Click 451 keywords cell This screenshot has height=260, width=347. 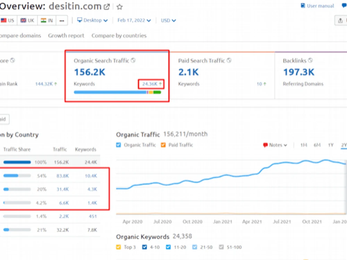[x=93, y=216]
